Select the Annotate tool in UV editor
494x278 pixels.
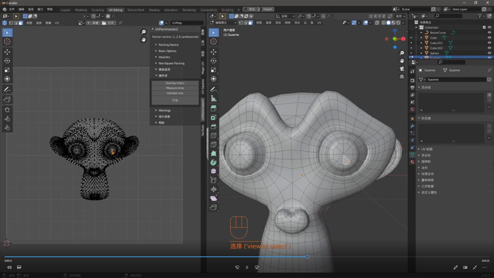(x=7, y=90)
